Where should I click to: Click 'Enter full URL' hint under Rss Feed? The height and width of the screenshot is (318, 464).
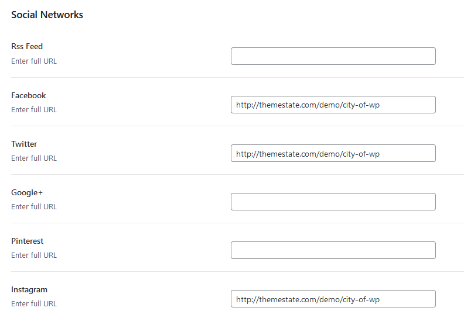click(34, 61)
